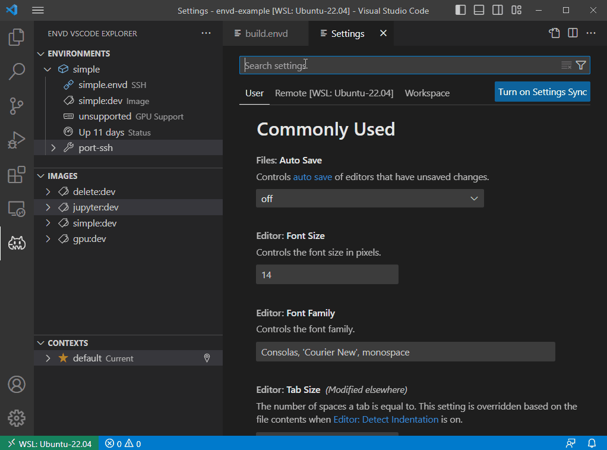Expand the jupyter:dev image

point(48,207)
